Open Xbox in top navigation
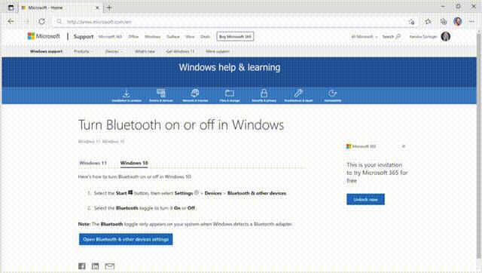482x273 pixels. pyautogui.click(x=190, y=37)
